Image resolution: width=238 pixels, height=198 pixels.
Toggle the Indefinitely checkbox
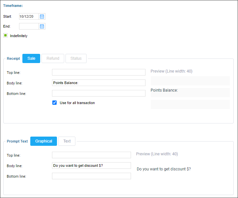coord(6,35)
